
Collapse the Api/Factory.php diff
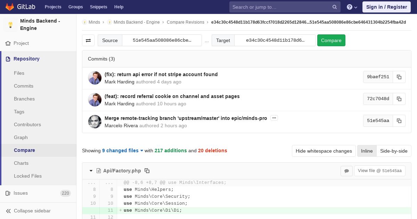click(91, 171)
